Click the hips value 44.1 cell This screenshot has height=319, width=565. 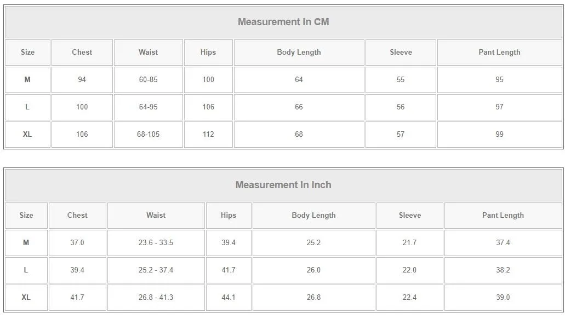[229, 298]
